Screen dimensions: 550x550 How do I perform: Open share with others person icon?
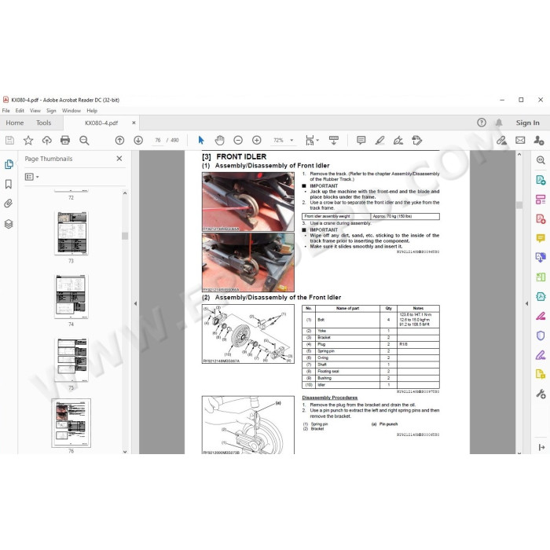click(x=539, y=141)
